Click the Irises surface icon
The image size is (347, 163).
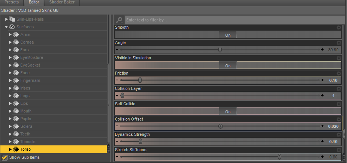(x=16, y=88)
